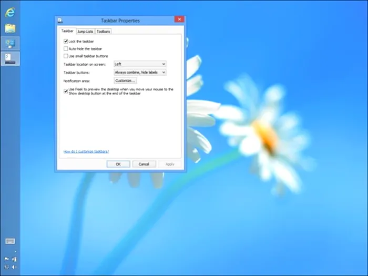
Task: Open How do I customize taskbars? link
Action: (86, 151)
